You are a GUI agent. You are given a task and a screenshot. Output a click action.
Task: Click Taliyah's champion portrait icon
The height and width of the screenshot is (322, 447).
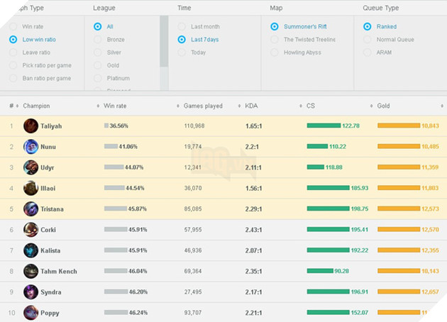pos(31,126)
